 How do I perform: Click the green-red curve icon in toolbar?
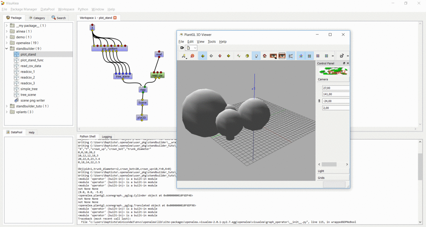(x=239, y=56)
